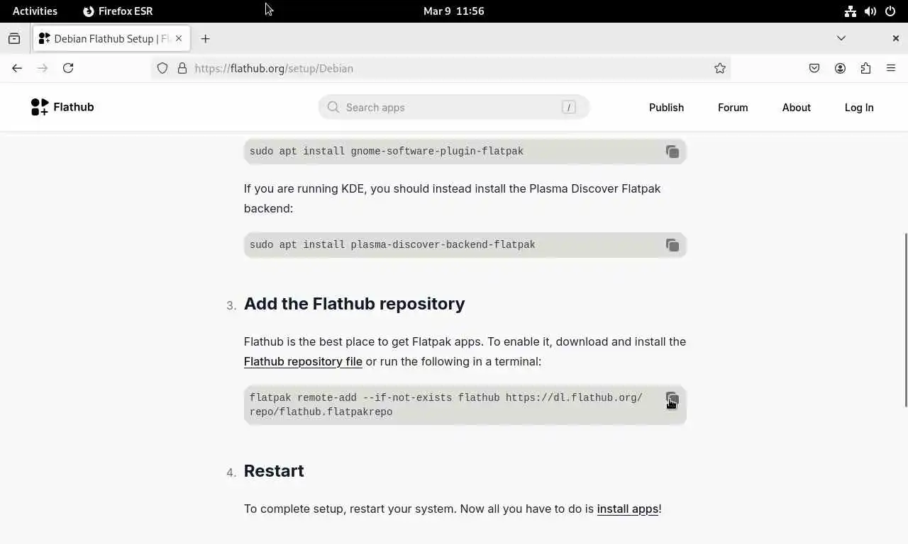Open the Publish menu item
This screenshot has height=544, width=908.
click(x=666, y=108)
